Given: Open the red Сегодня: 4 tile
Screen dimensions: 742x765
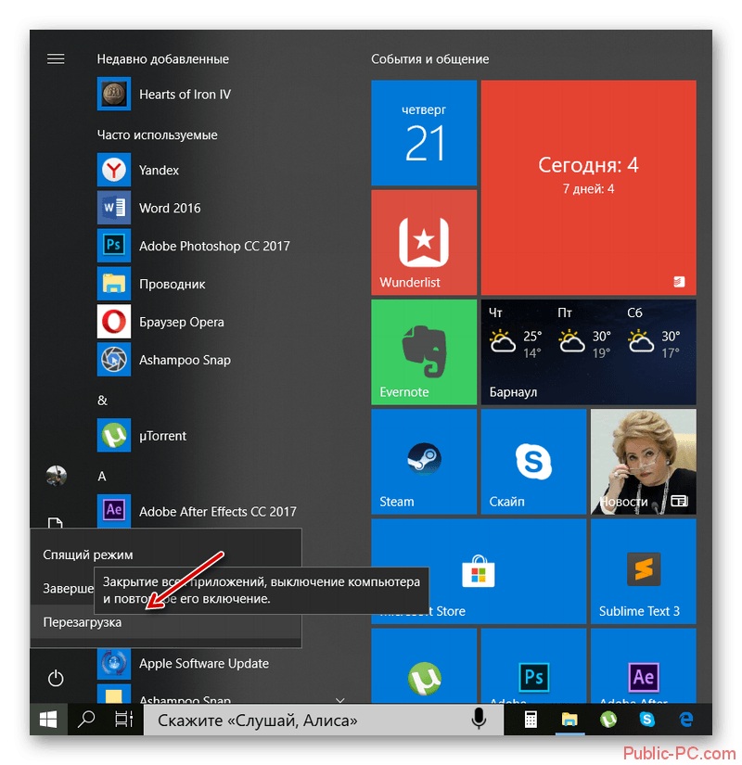Looking at the screenshot, I should [x=589, y=187].
